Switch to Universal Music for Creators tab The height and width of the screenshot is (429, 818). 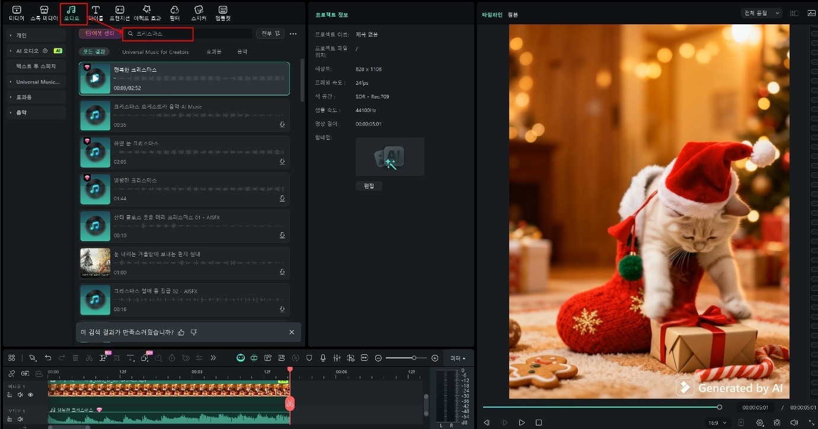click(155, 52)
